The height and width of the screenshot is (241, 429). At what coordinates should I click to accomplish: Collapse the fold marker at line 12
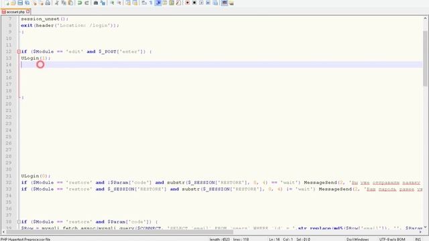[19, 52]
